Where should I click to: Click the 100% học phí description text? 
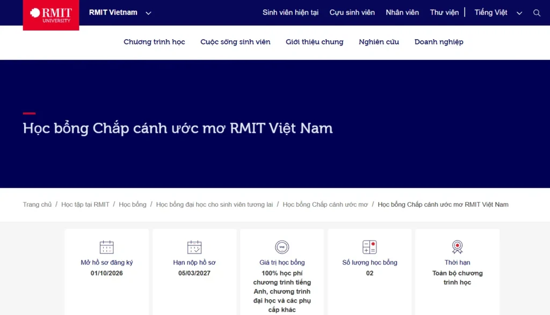(x=282, y=291)
